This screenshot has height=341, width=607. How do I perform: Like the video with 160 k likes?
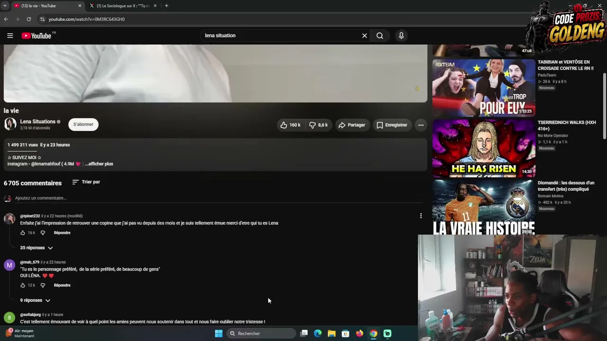(x=290, y=125)
